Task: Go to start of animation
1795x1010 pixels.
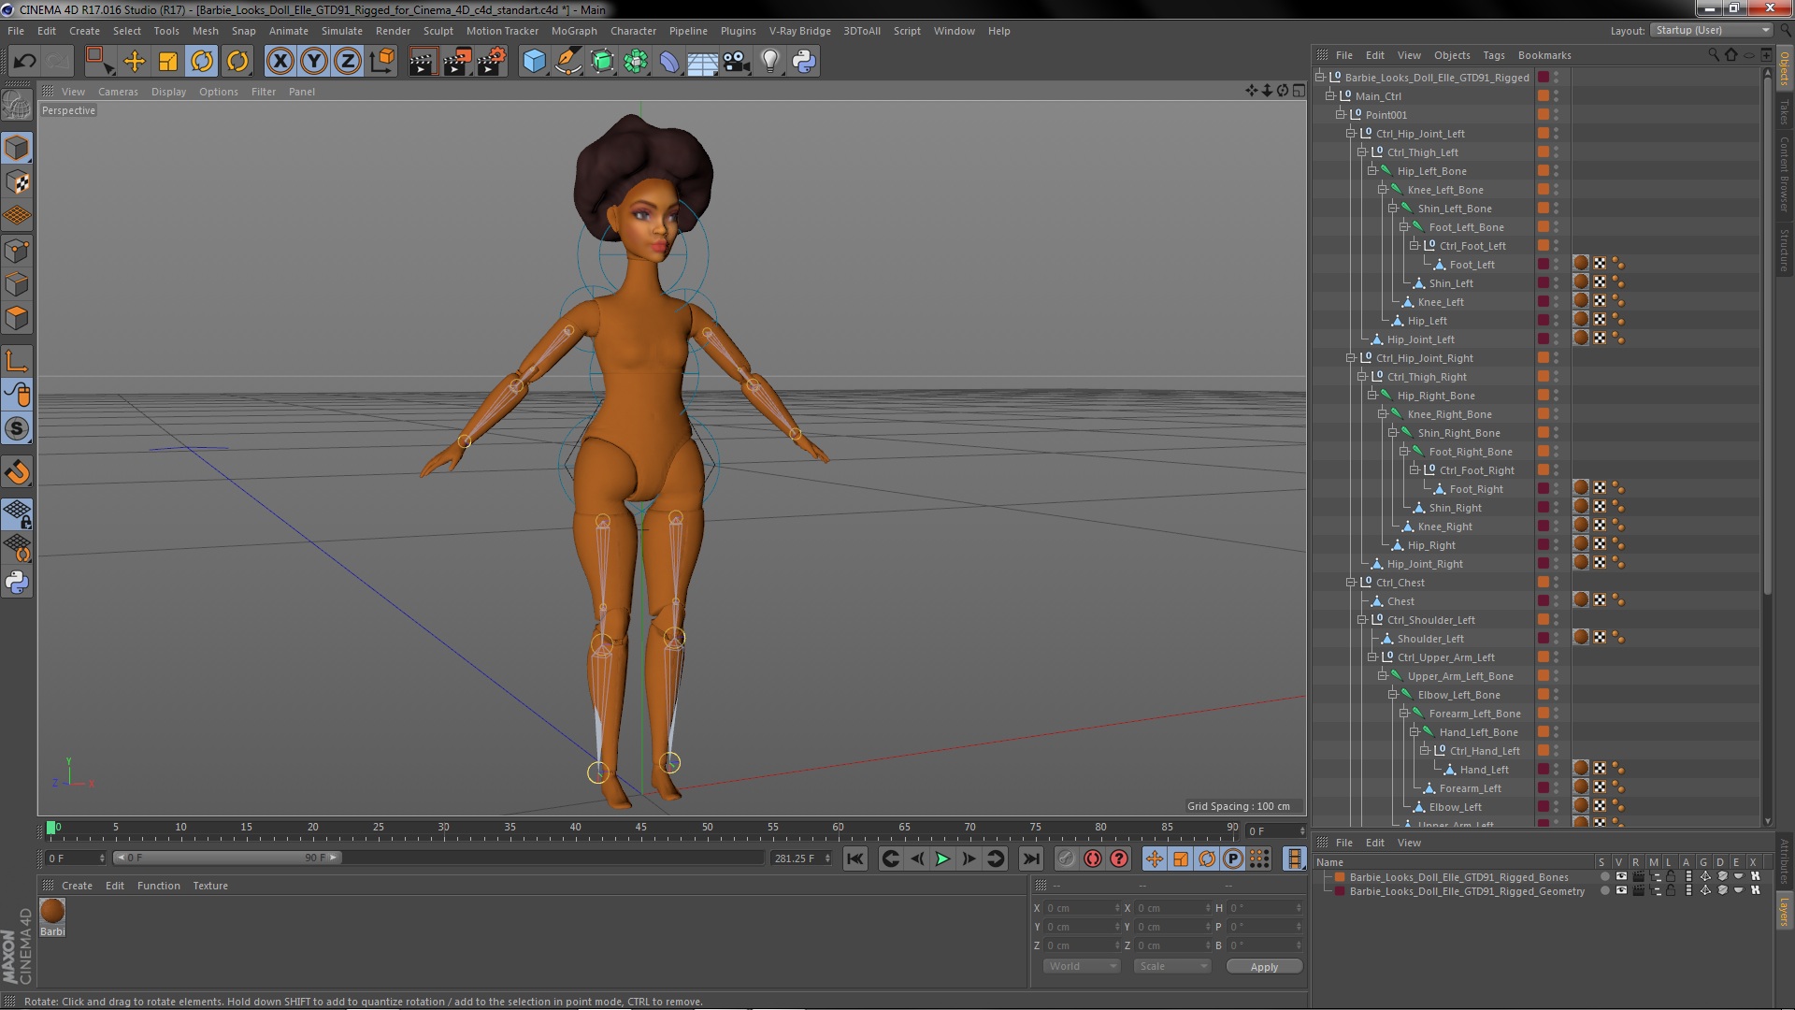Action: coord(854,858)
